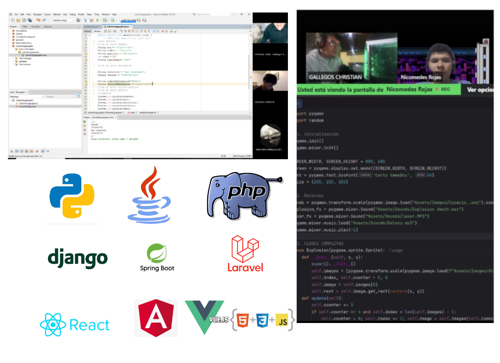The width and height of the screenshot is (500, 363).
Task: Click the yellow JS icon
Action: click(x=282, y=321)
